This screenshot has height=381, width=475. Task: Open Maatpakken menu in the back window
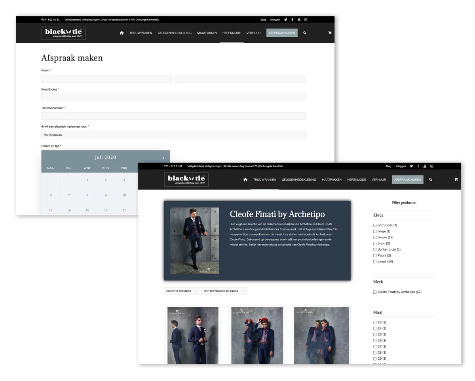click(207, 33)
